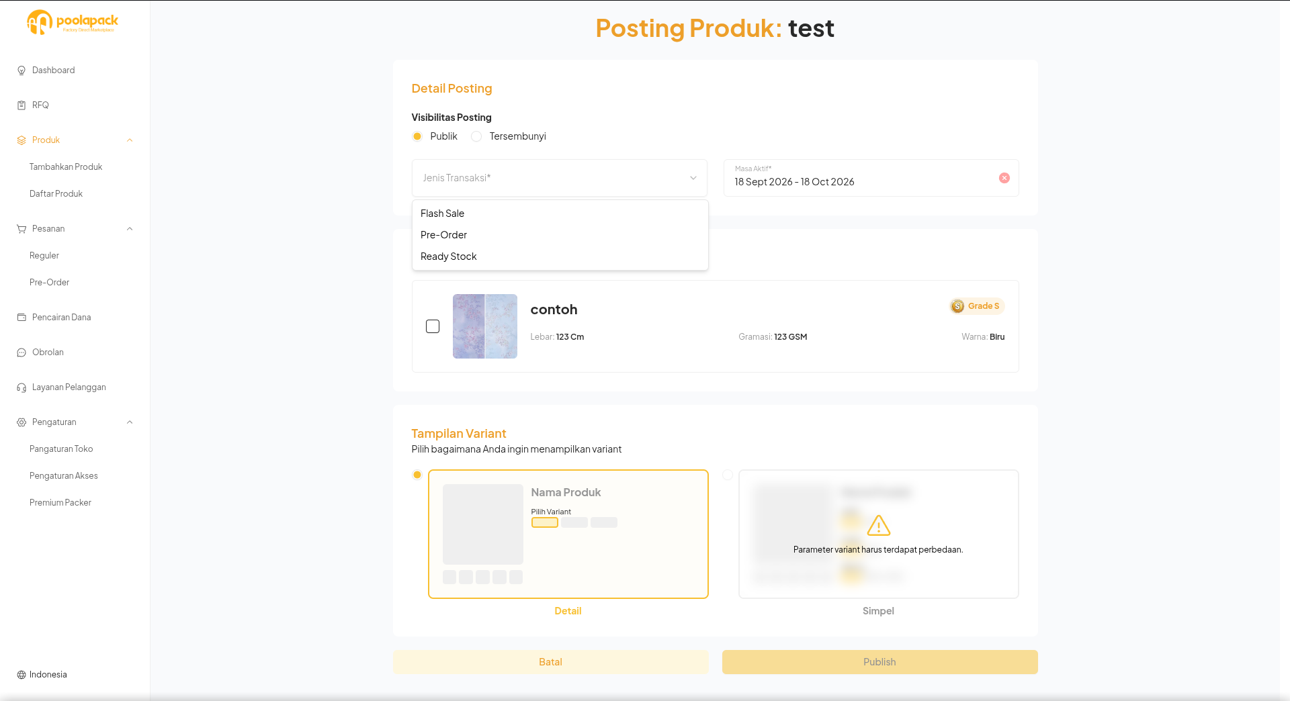
Task: Choose Pre-Order transaction type option
Action: (560, 235)
